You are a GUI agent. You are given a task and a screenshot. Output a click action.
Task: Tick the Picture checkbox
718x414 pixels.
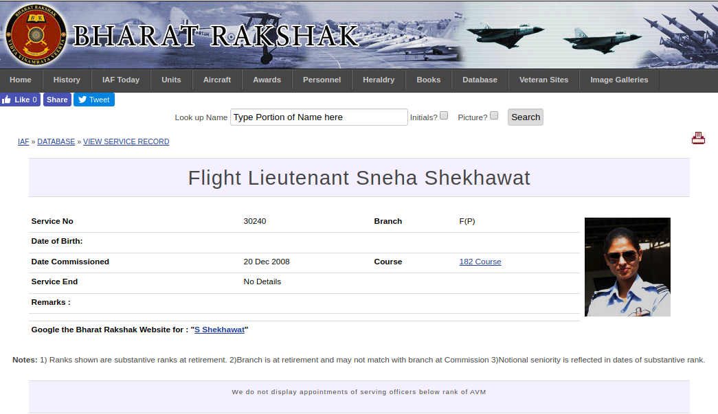(x=494, y=116)
